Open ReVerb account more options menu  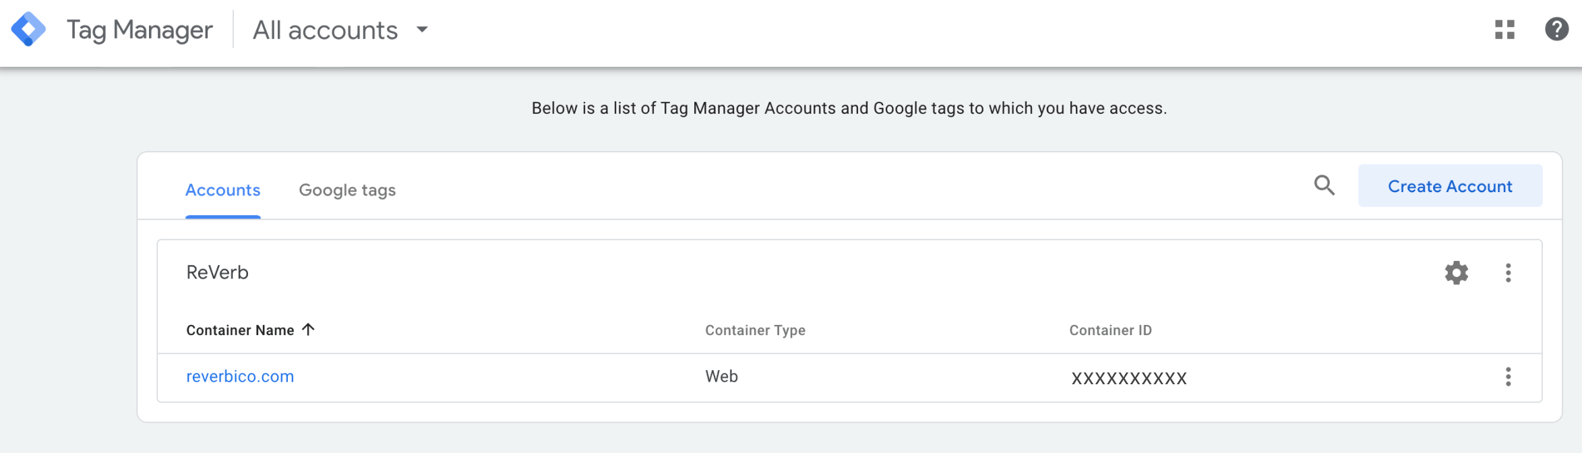click(x=1508, y=273)
